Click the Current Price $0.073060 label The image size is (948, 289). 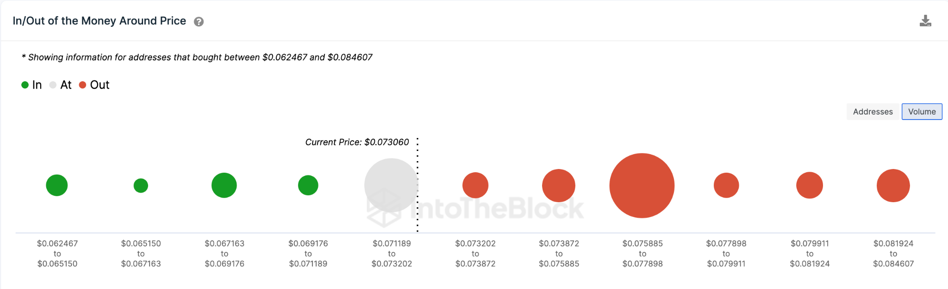click(x=357, y=142)
